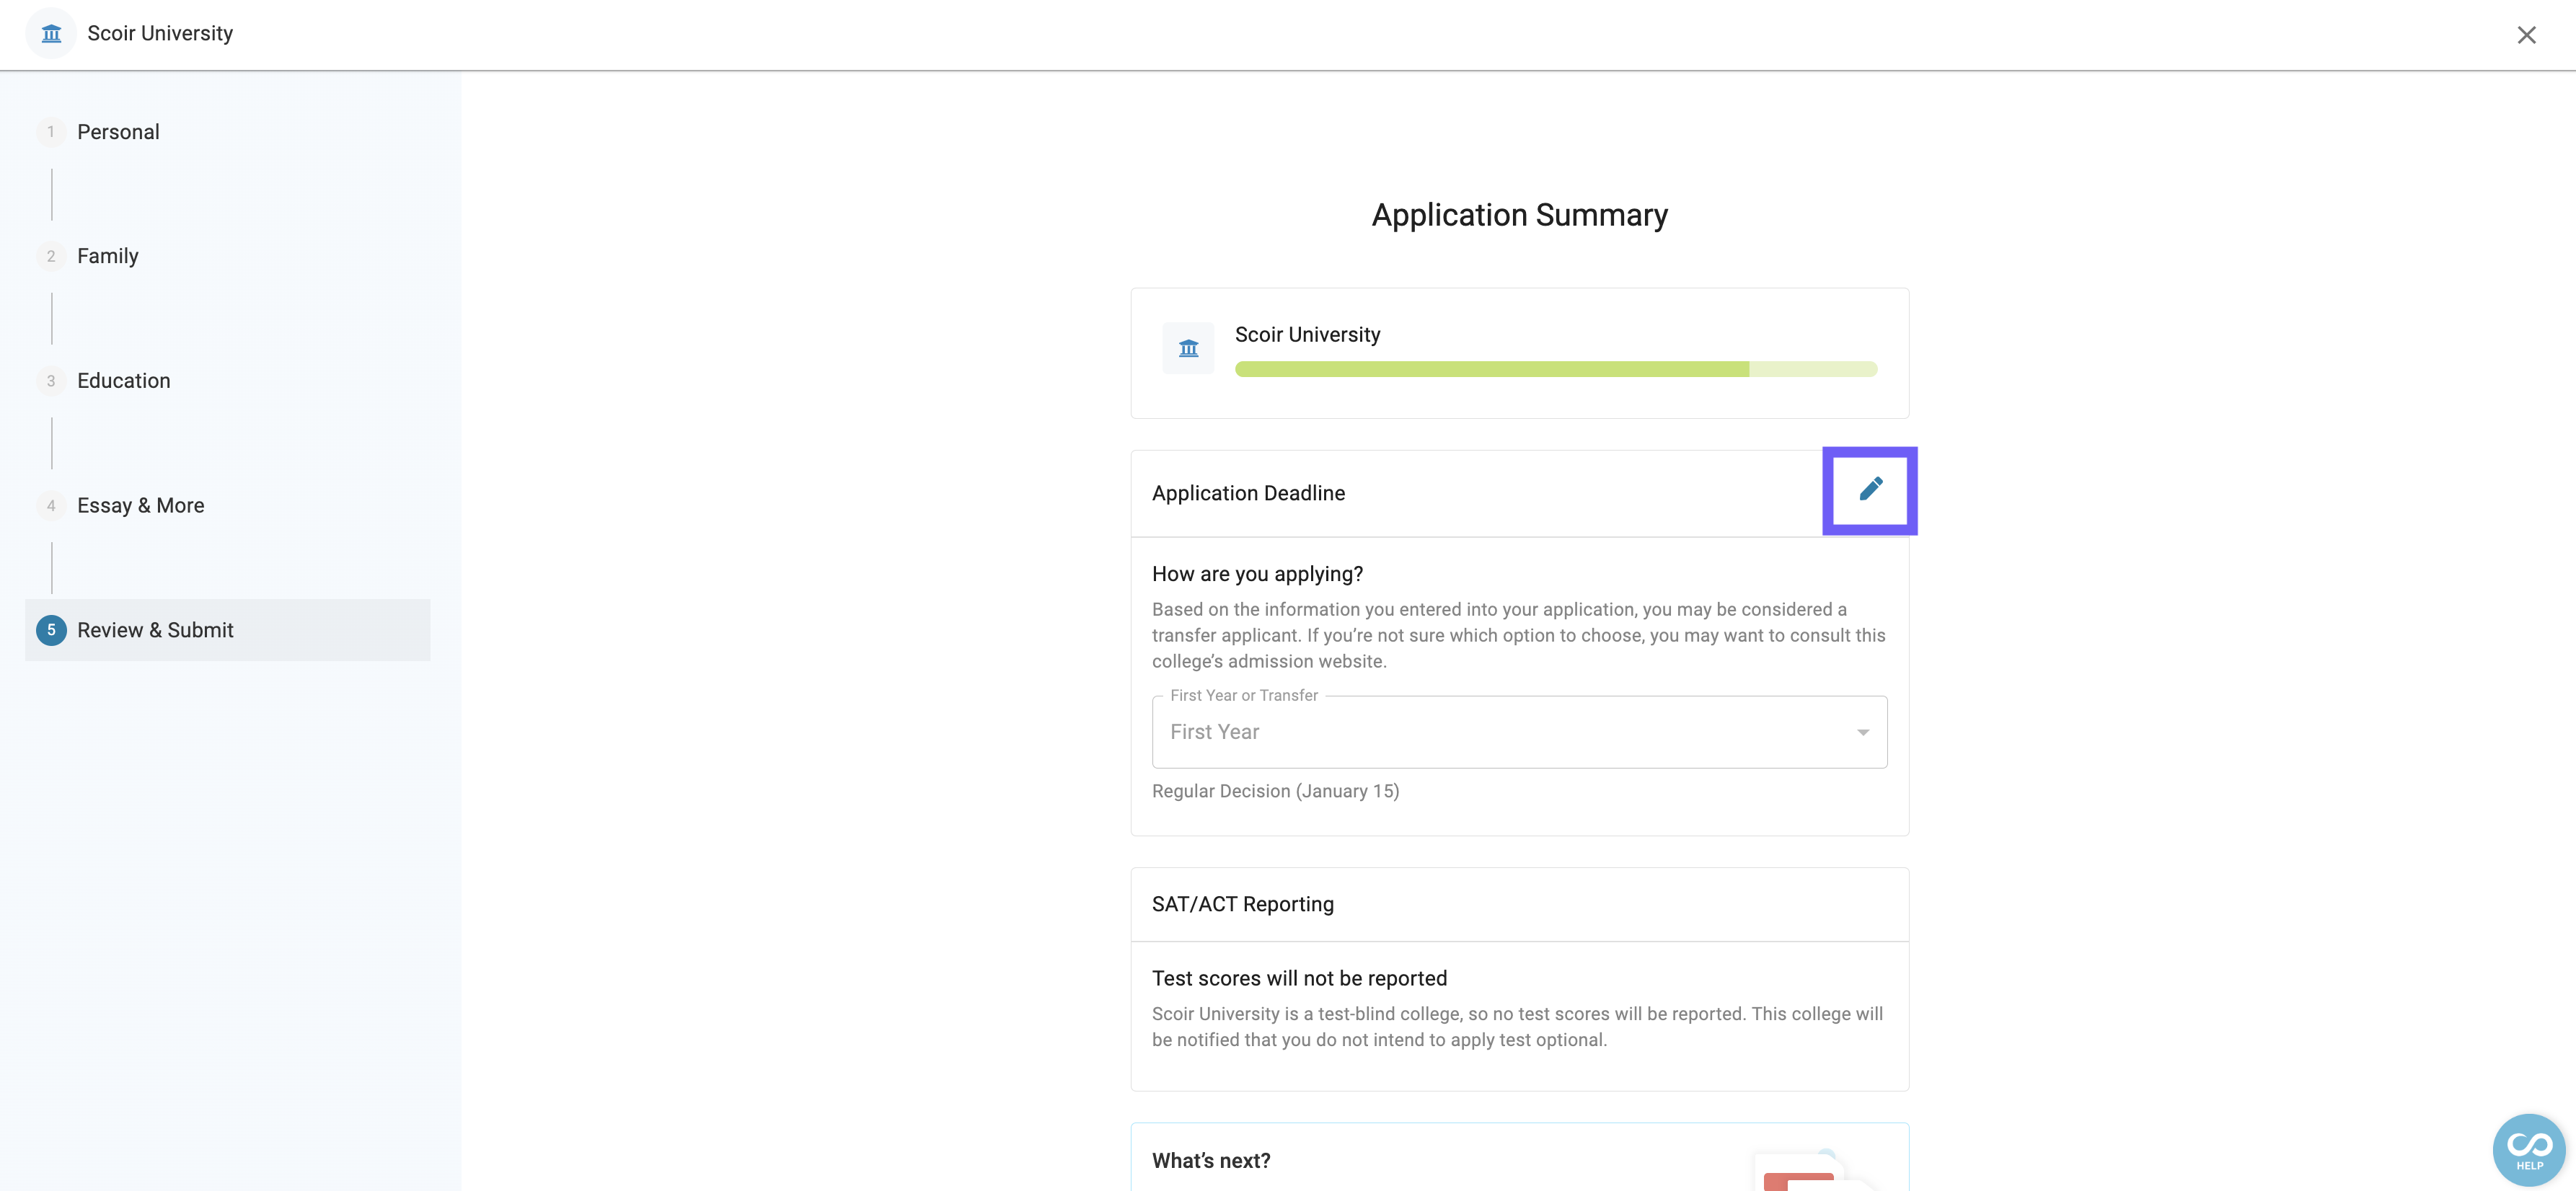Click 'How are you applying?' question
The height and width of the screenshot is (1191, 2576).
[1257, 574]
